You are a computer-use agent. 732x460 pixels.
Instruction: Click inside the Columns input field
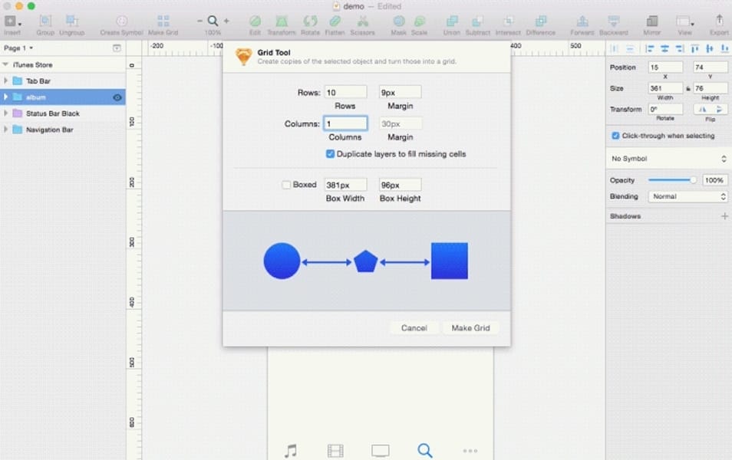click(345, 123)
